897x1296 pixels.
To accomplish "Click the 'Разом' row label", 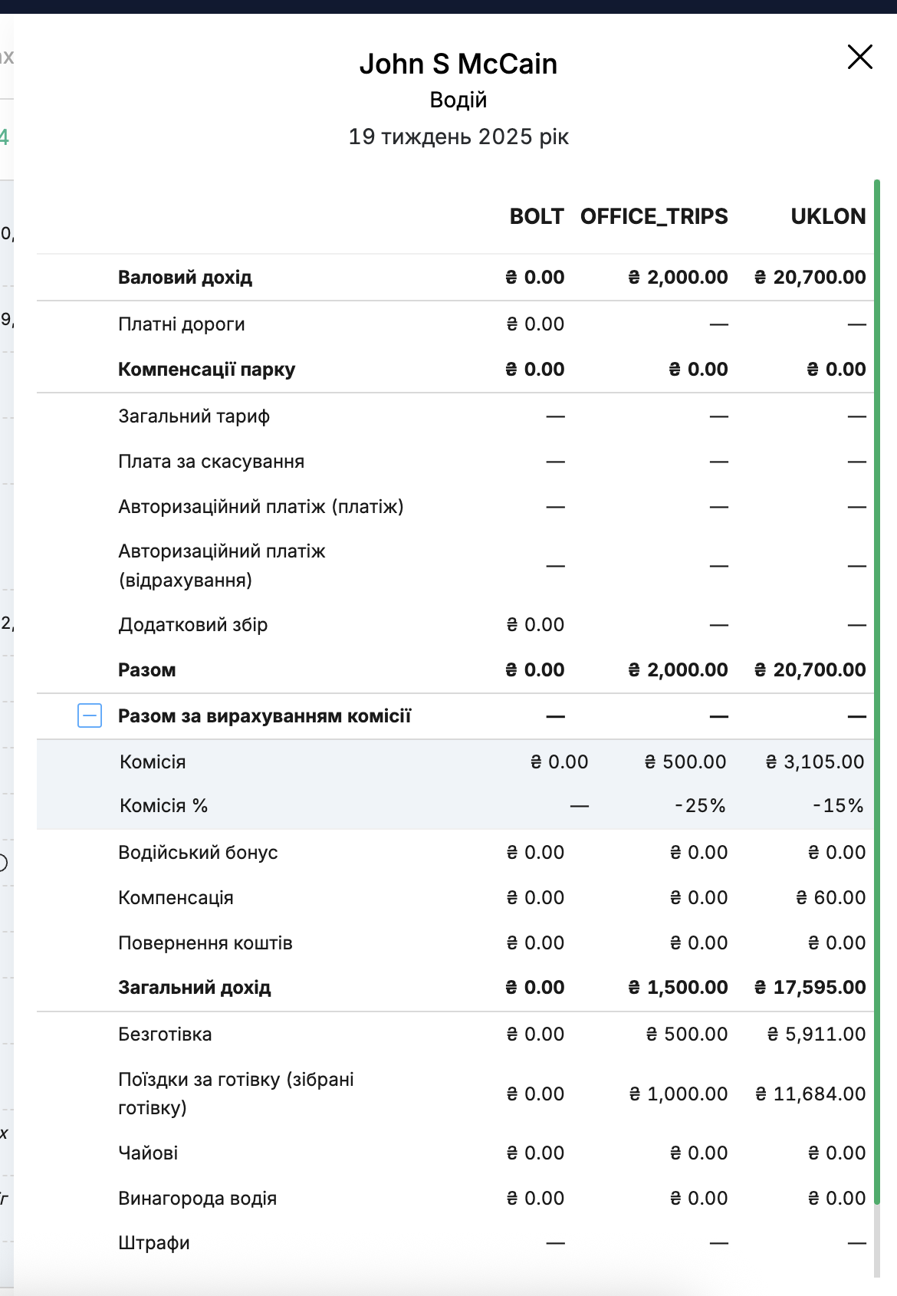I will point(147,669).
